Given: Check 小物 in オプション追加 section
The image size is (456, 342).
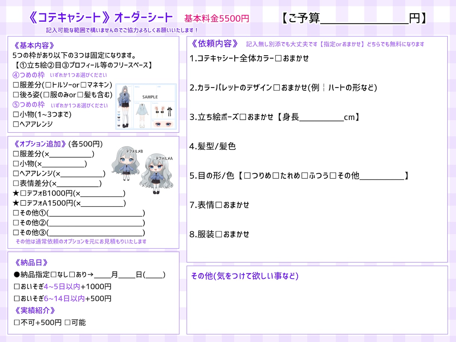Looking at the screenshot, I should 16,163.
